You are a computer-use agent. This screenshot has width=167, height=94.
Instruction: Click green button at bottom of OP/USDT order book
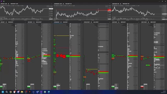pos(28,87)
